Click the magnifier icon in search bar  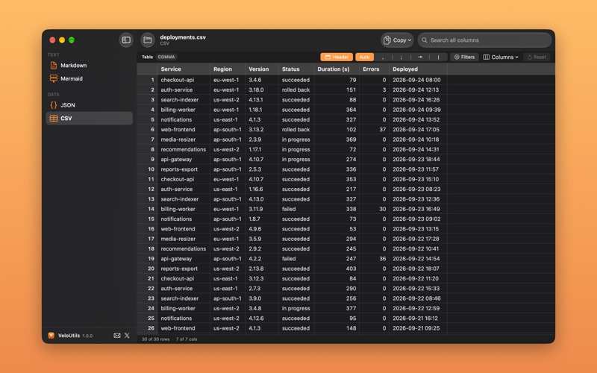pos(424,40)
